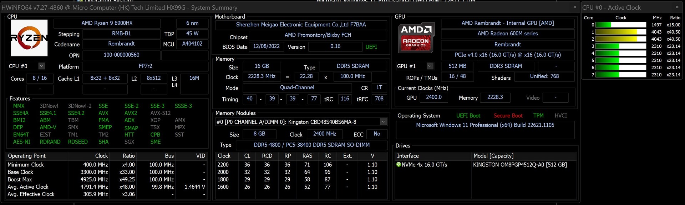Click the AMD Radeon 600M series field
This screenshot has width=685, height=205.
click(x=508, y=34)
